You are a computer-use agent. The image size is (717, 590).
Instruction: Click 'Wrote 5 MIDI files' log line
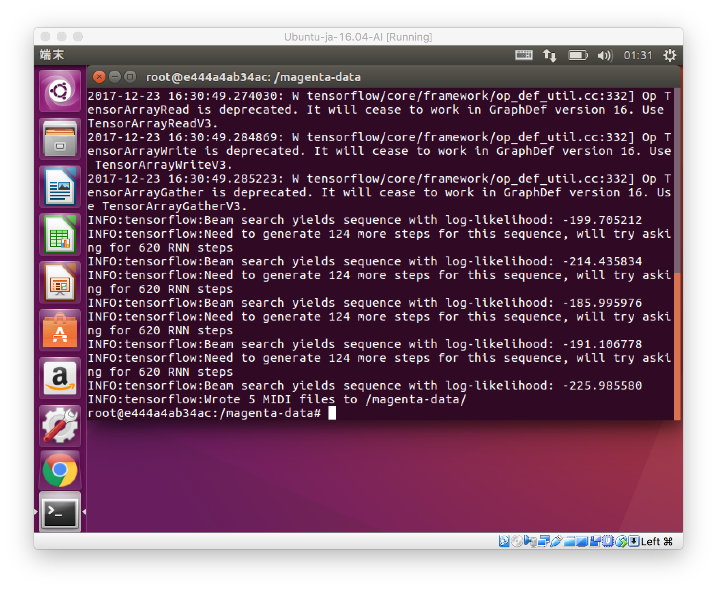point(277,399)
